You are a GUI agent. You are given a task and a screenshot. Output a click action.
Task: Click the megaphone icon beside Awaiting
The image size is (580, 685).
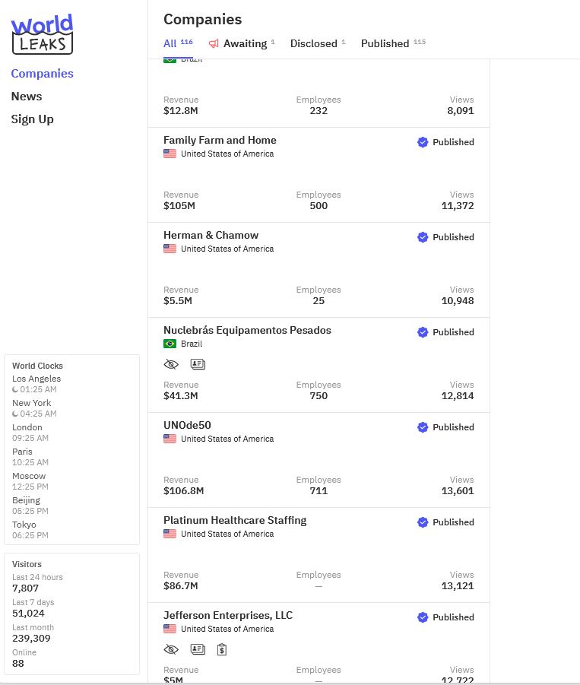point(214,44)
